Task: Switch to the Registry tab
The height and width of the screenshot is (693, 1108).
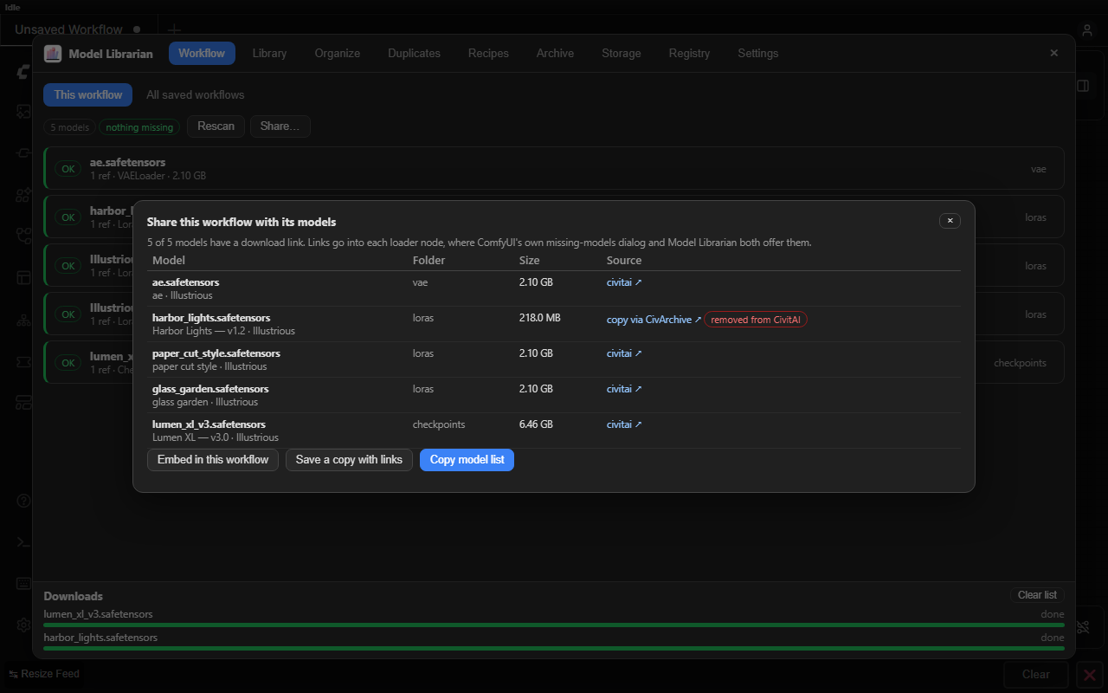Action: (689, 54)
